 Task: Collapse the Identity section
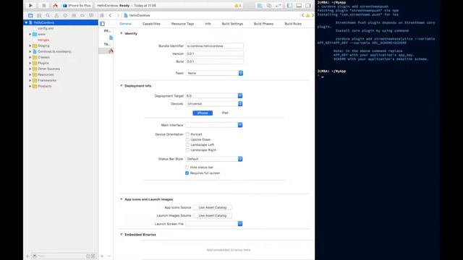[122, 33]
